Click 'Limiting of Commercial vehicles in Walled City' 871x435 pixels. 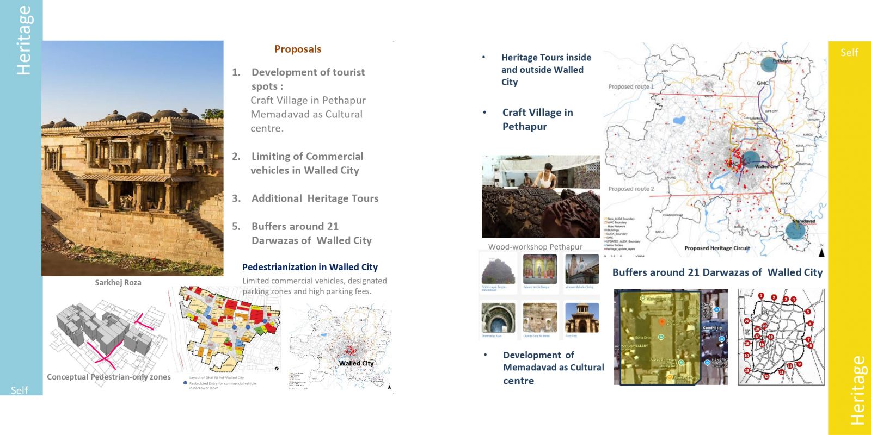pos(306,163)
